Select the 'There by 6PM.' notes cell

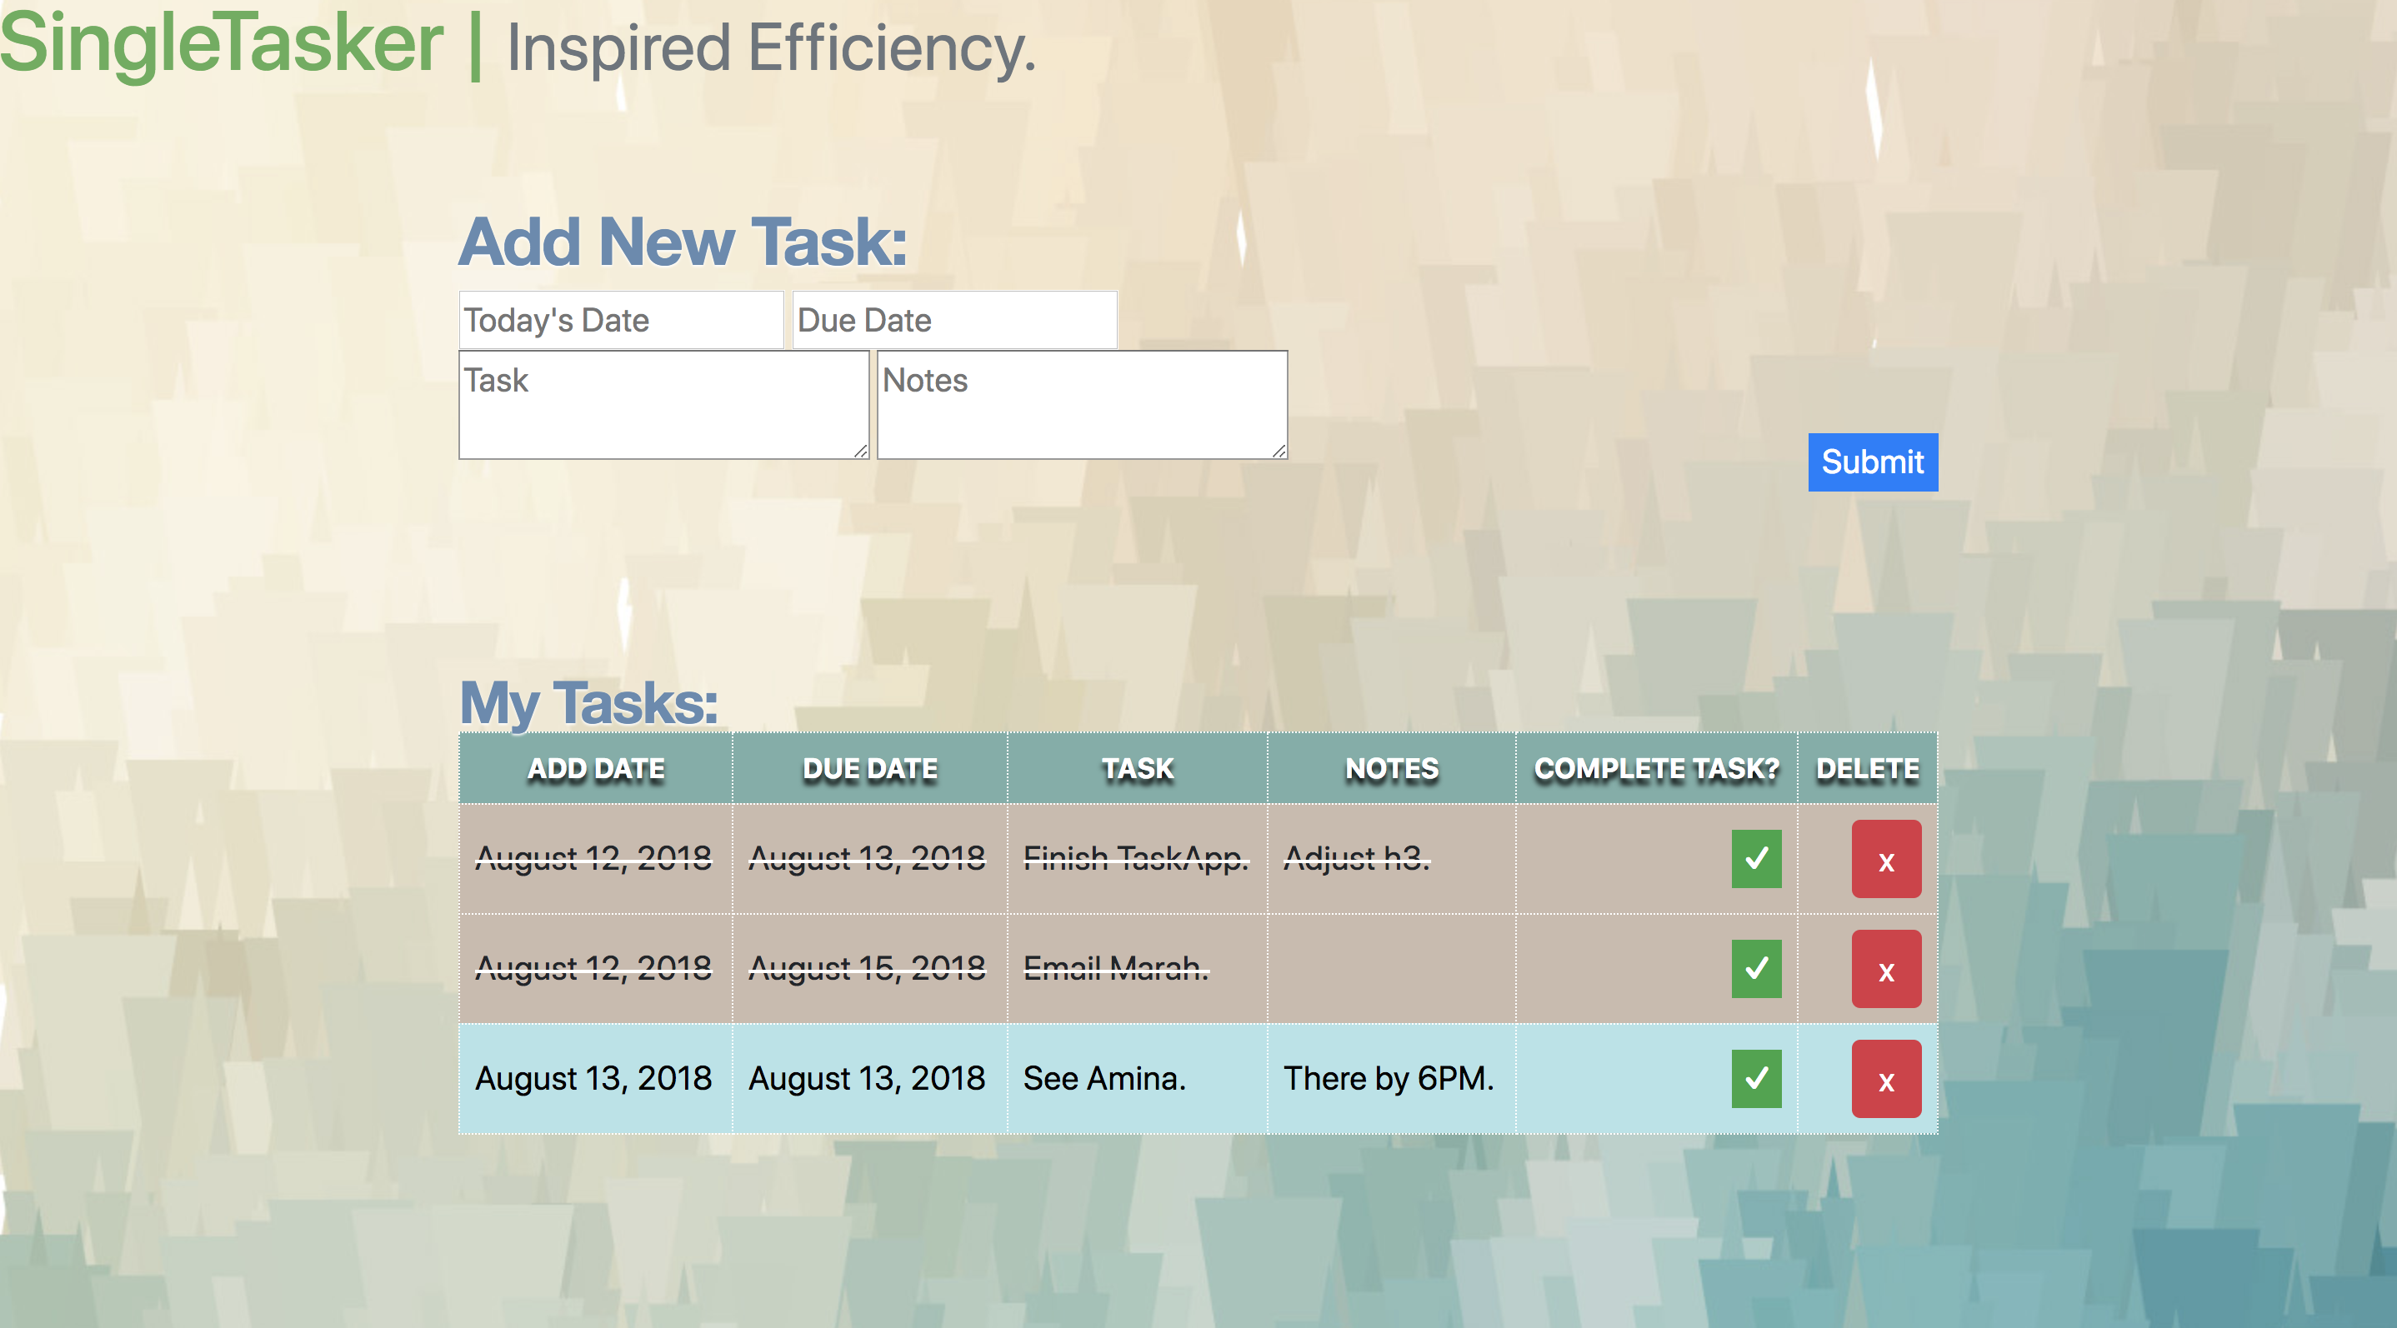(1391, 1079)
